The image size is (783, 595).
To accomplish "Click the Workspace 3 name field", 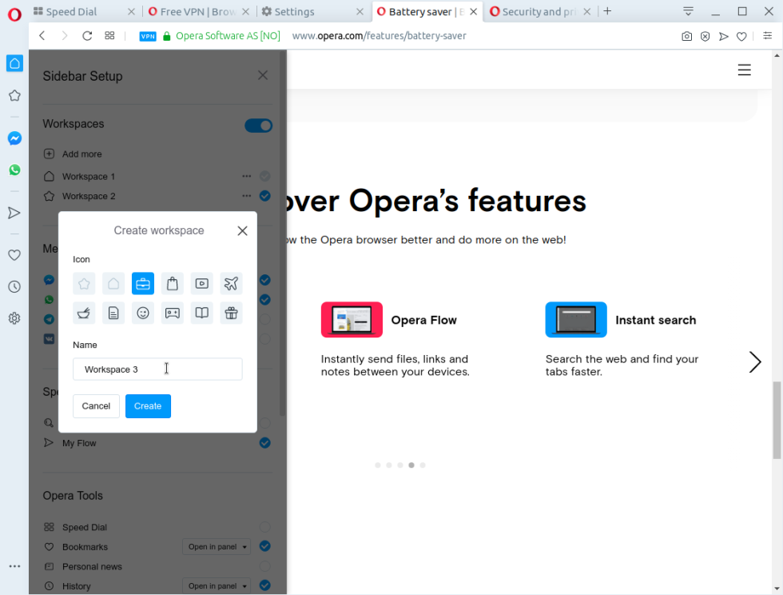I will coord(157,369).
